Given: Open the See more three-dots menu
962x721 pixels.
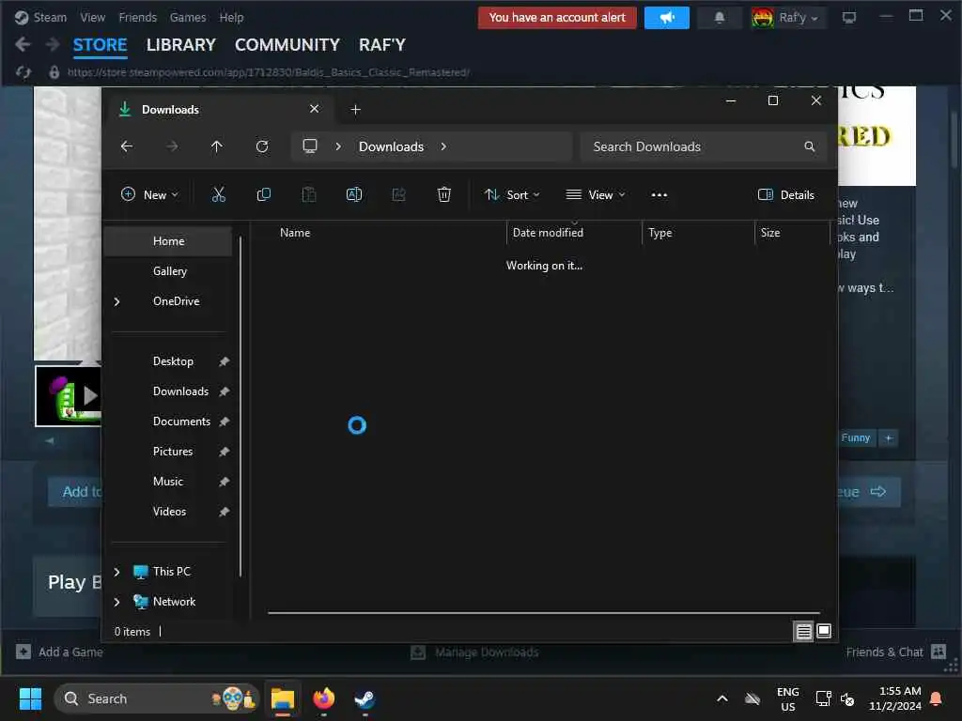Looking at the screenshot, I should point(659,195).
